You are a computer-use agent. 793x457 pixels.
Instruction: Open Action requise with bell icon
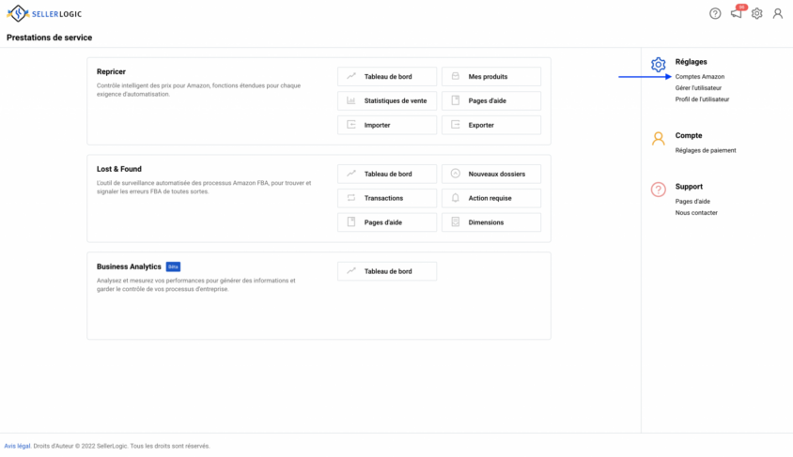(x=491, y=198)
